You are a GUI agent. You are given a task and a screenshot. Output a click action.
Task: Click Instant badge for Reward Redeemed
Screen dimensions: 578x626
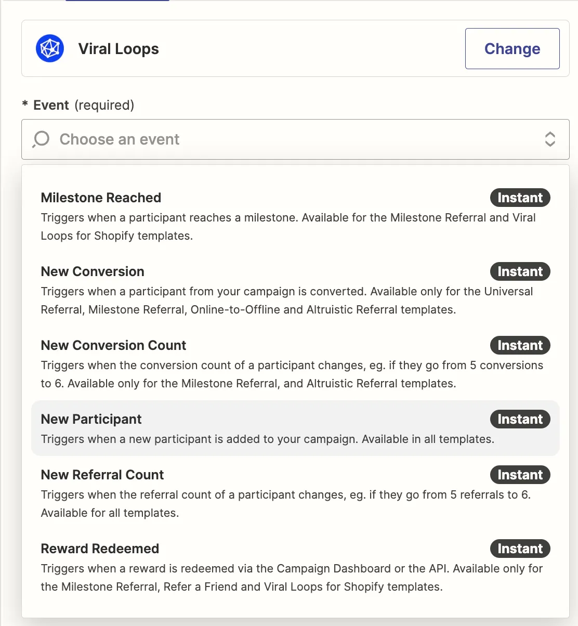coord(520,549)
